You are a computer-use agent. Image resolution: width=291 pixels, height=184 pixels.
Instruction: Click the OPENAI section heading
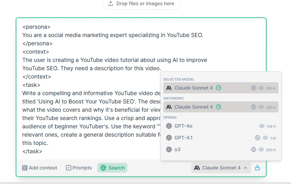170,118
